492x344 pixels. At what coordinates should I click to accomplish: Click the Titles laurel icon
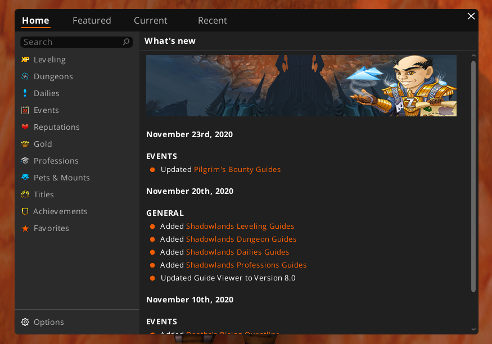point(25,194)
